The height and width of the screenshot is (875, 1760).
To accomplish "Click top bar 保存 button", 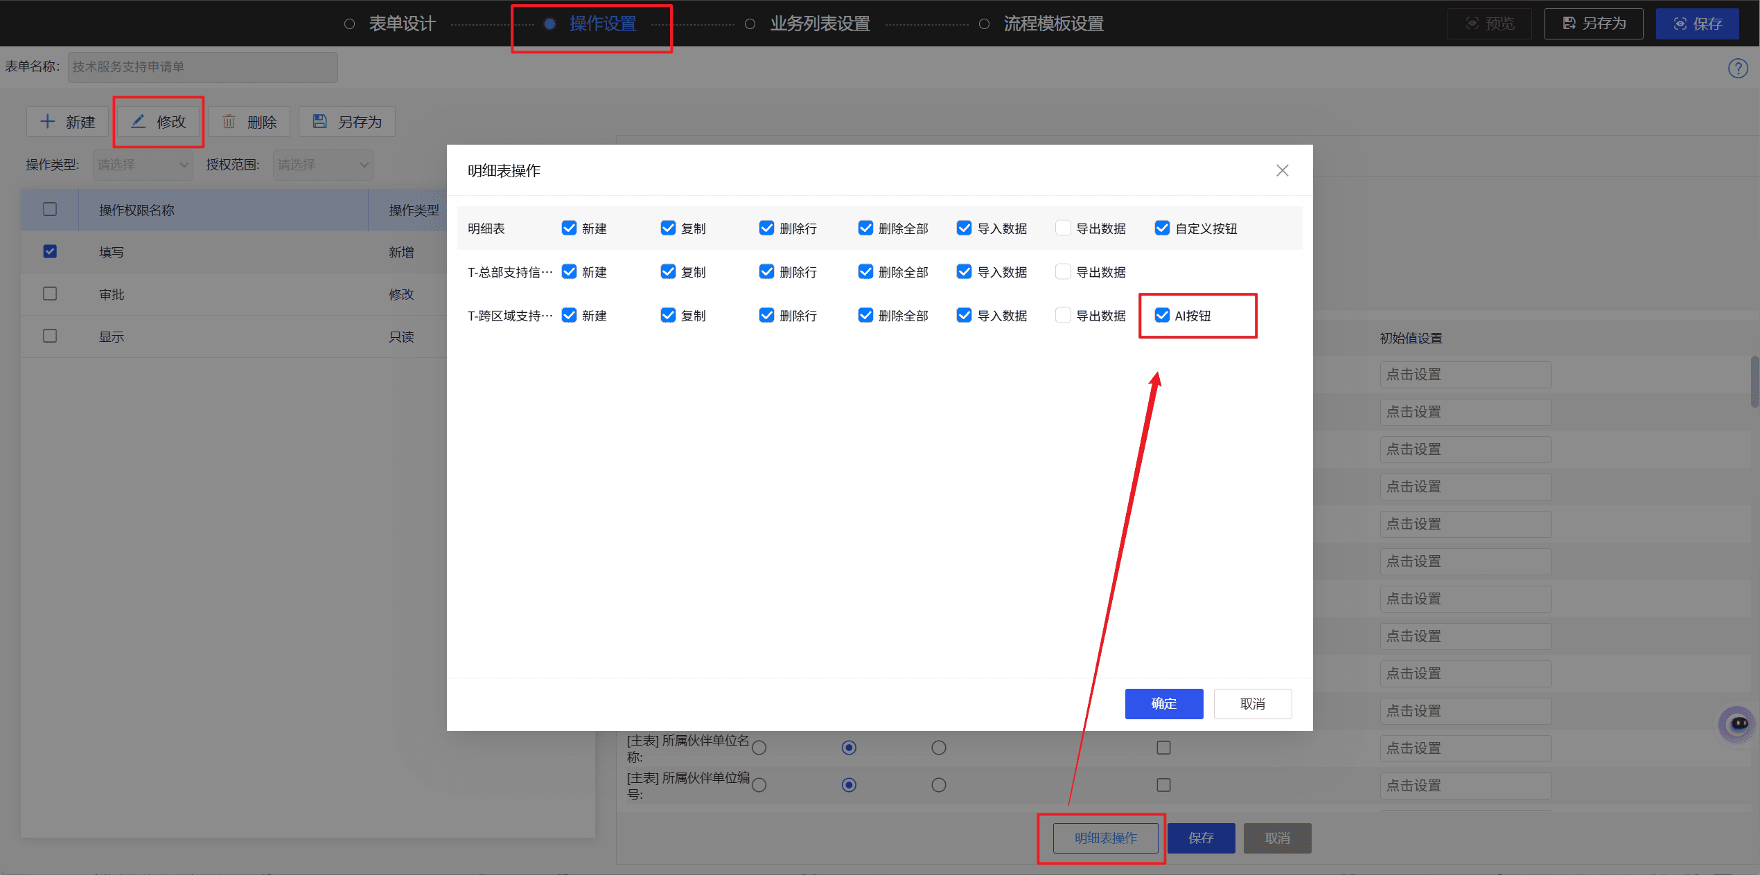I will coord(1698,24).
